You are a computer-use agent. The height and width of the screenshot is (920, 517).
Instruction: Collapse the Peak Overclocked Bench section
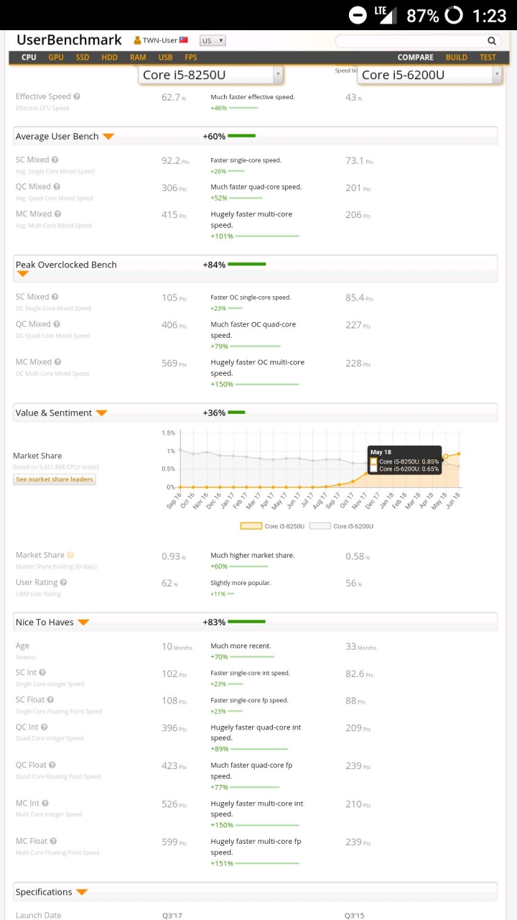point(22,274)
